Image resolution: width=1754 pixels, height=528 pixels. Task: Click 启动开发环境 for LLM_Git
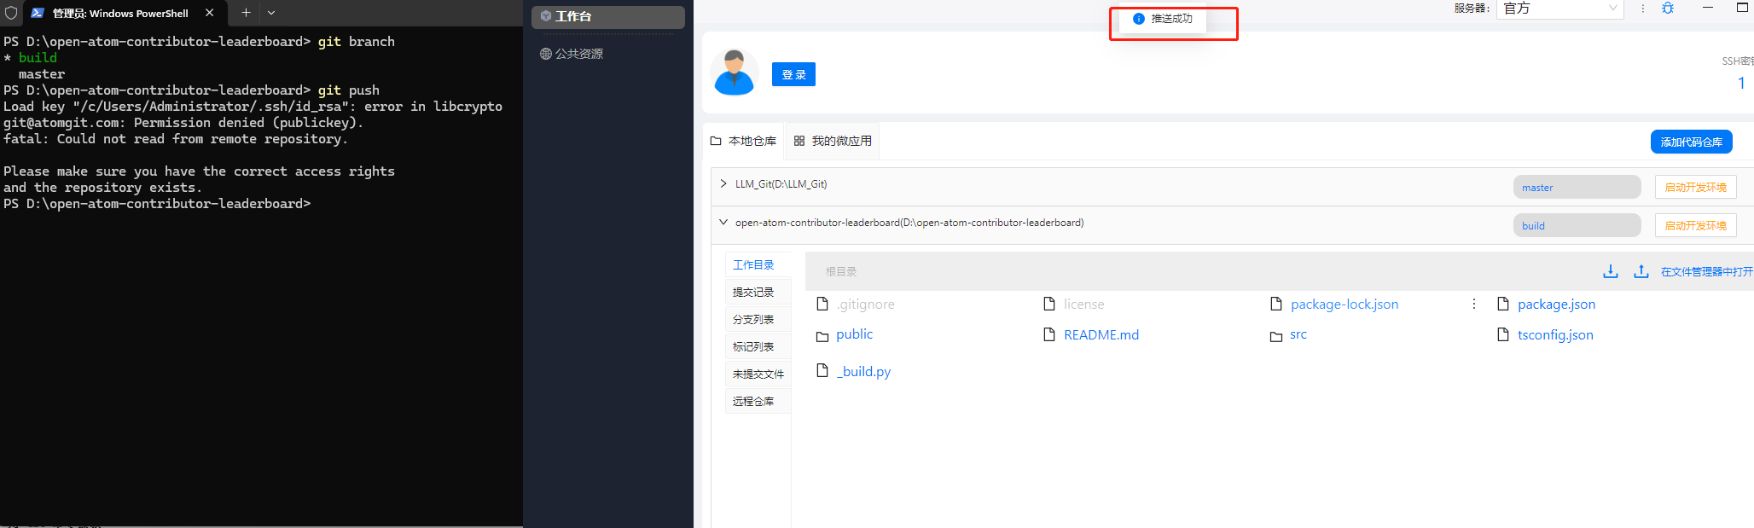1695,187
